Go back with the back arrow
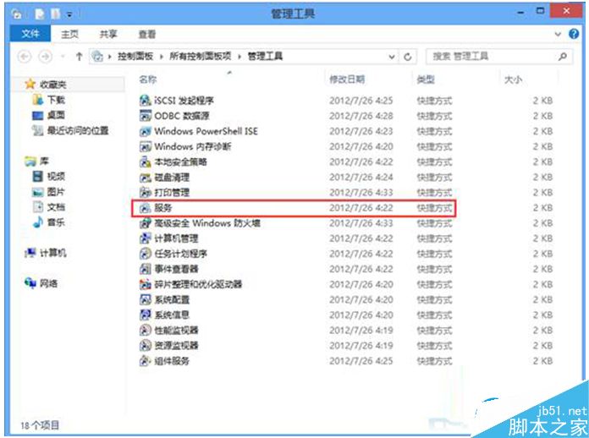Viewport: 589px width, 438px height. click(x=25, y=57)
